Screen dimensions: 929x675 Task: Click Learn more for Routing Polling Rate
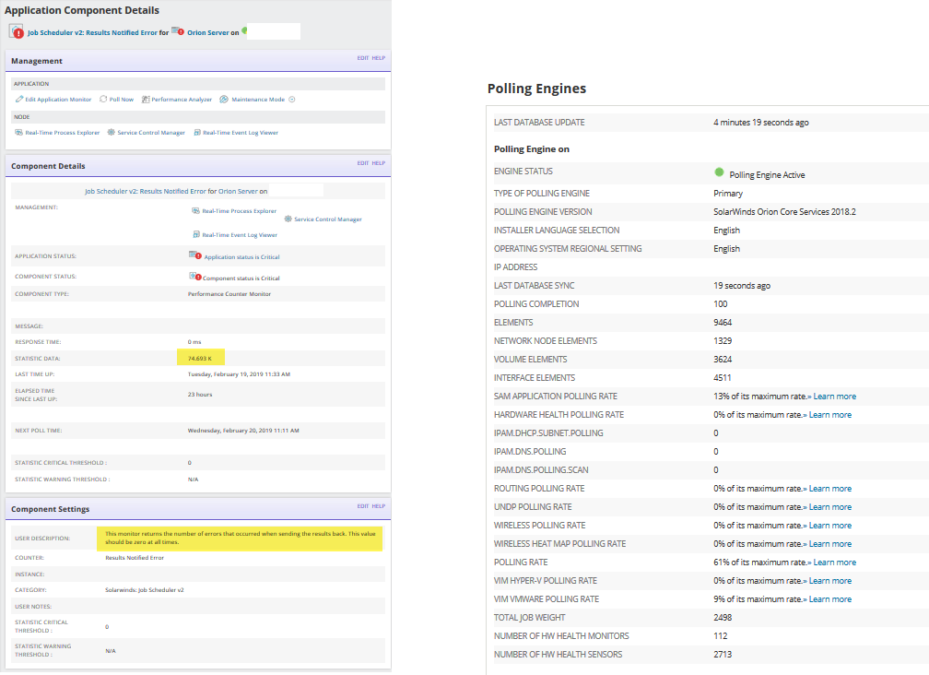point(830,489)
